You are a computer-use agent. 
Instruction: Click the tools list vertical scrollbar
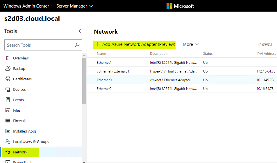(x=84, y=81)
